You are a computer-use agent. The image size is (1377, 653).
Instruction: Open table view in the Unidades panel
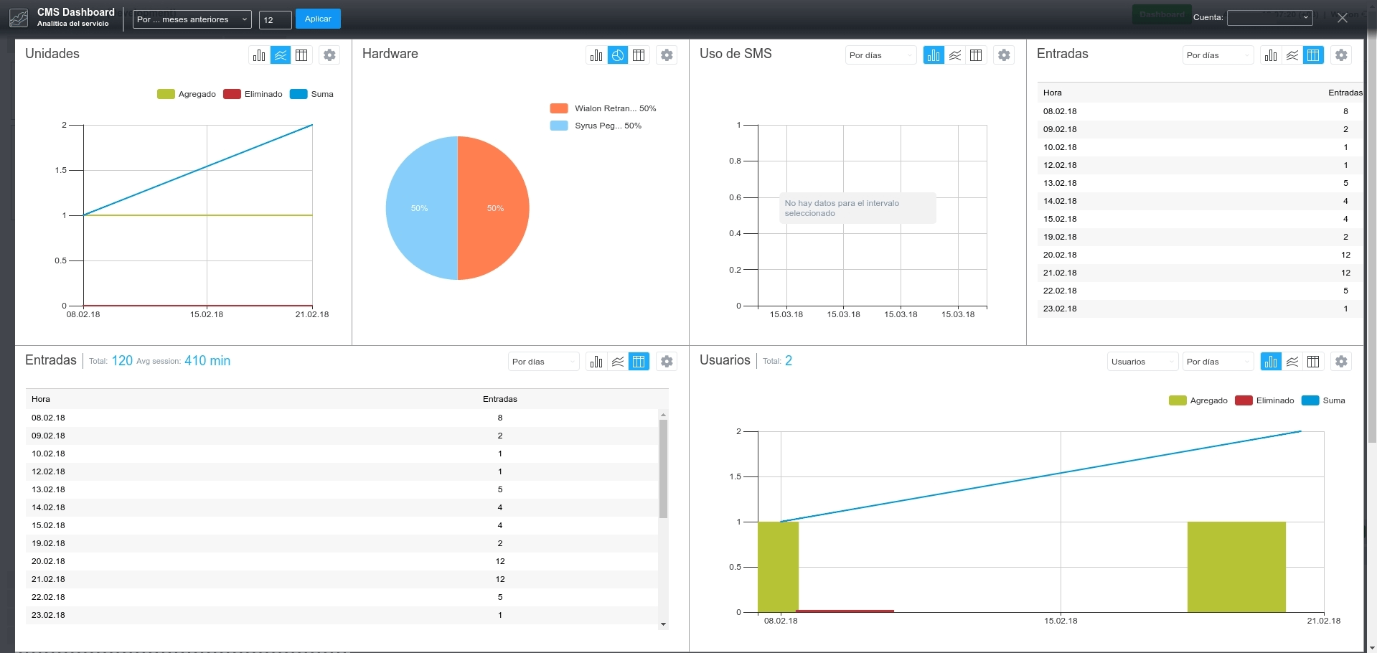pos(301,55)
